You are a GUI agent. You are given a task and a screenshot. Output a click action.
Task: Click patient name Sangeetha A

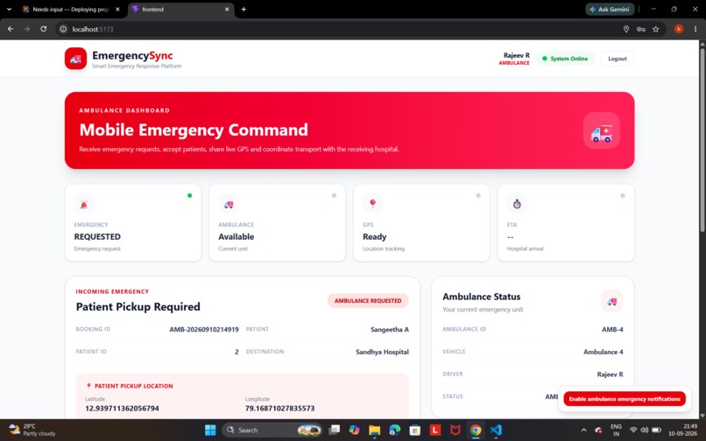tap(390, 329)
